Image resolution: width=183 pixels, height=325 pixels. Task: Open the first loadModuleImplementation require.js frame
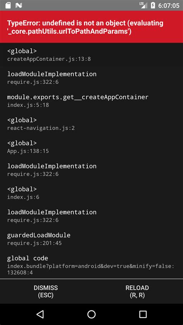(x=91, y=78)
